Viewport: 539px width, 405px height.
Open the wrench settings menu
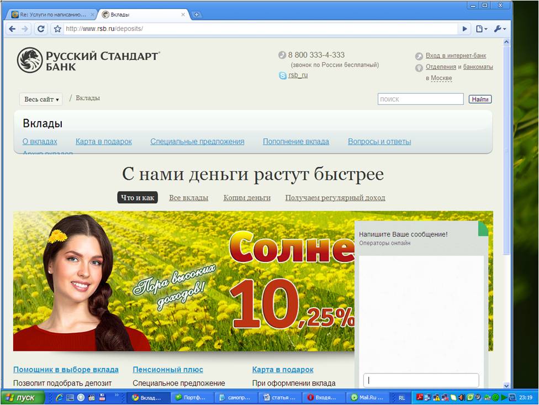(500, 29)
